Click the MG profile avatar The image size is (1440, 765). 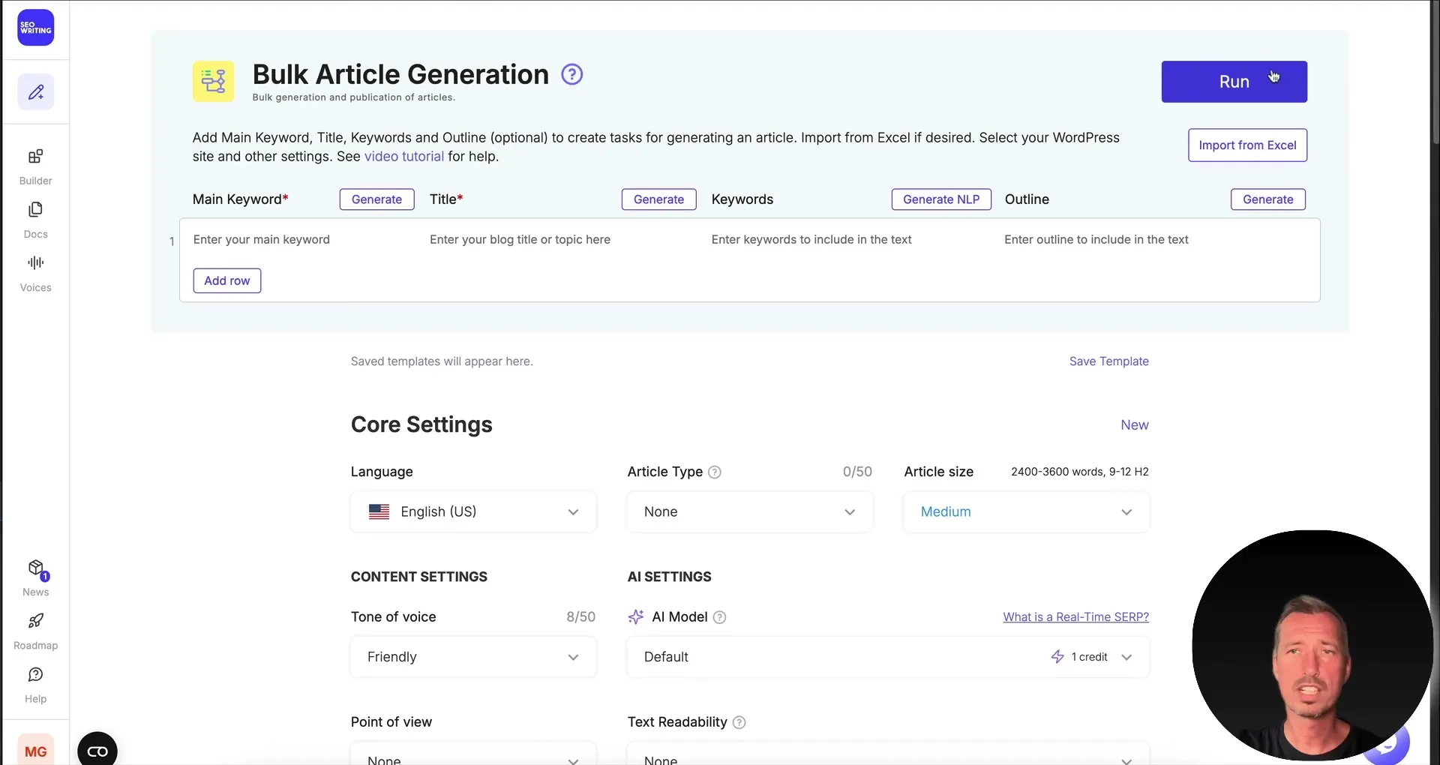(x=36, y=749)
